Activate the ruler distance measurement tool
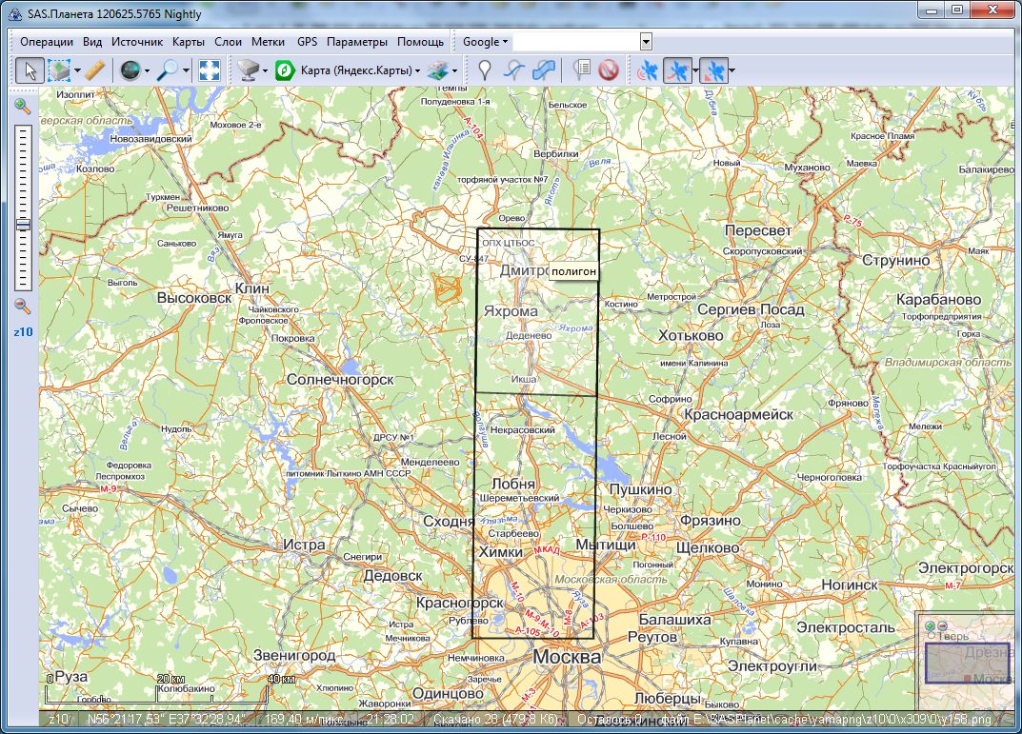The height and width of the screenshot is (734, 1022). pos(94,70)
